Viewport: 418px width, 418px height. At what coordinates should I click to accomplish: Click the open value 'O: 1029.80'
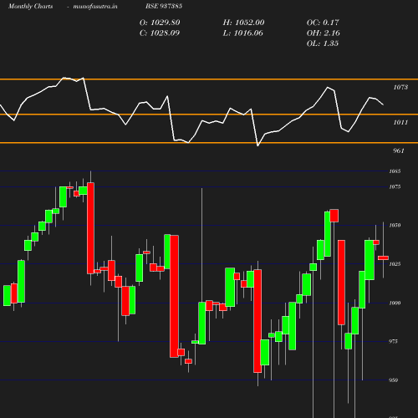pos(160,23)
